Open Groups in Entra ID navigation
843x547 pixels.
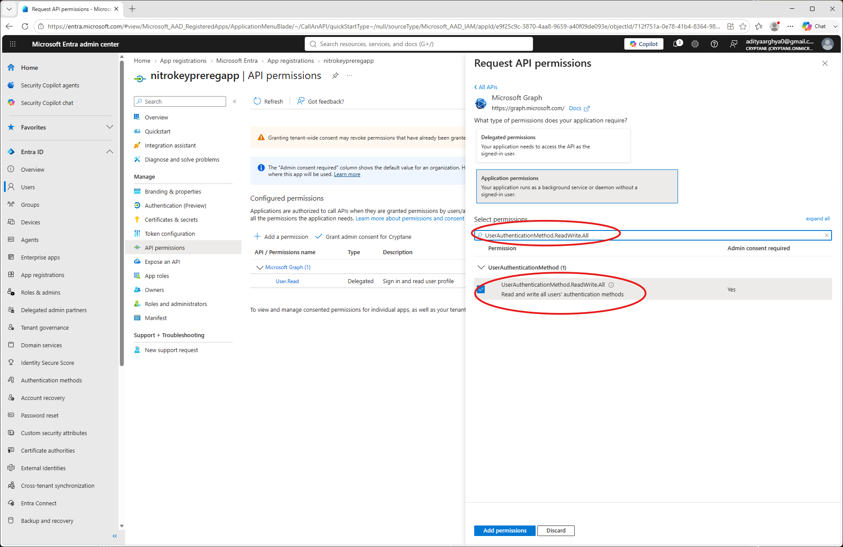[30, 205]
